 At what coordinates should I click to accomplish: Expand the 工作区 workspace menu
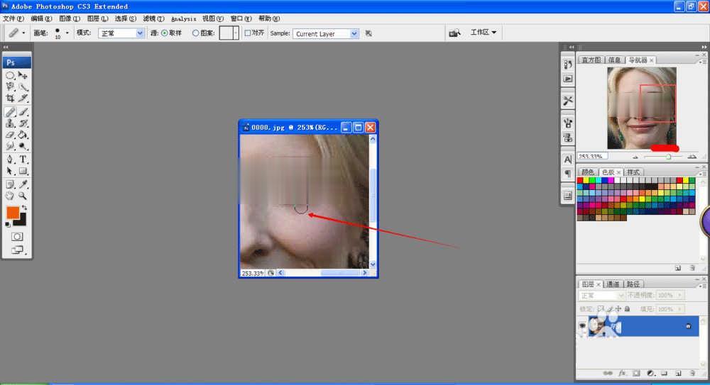point(486,33)
